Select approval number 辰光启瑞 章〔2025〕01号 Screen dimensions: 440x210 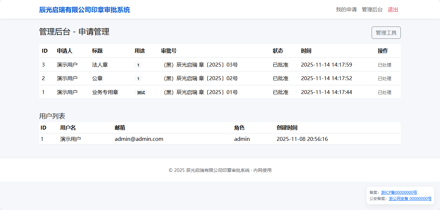pos(200,92)
